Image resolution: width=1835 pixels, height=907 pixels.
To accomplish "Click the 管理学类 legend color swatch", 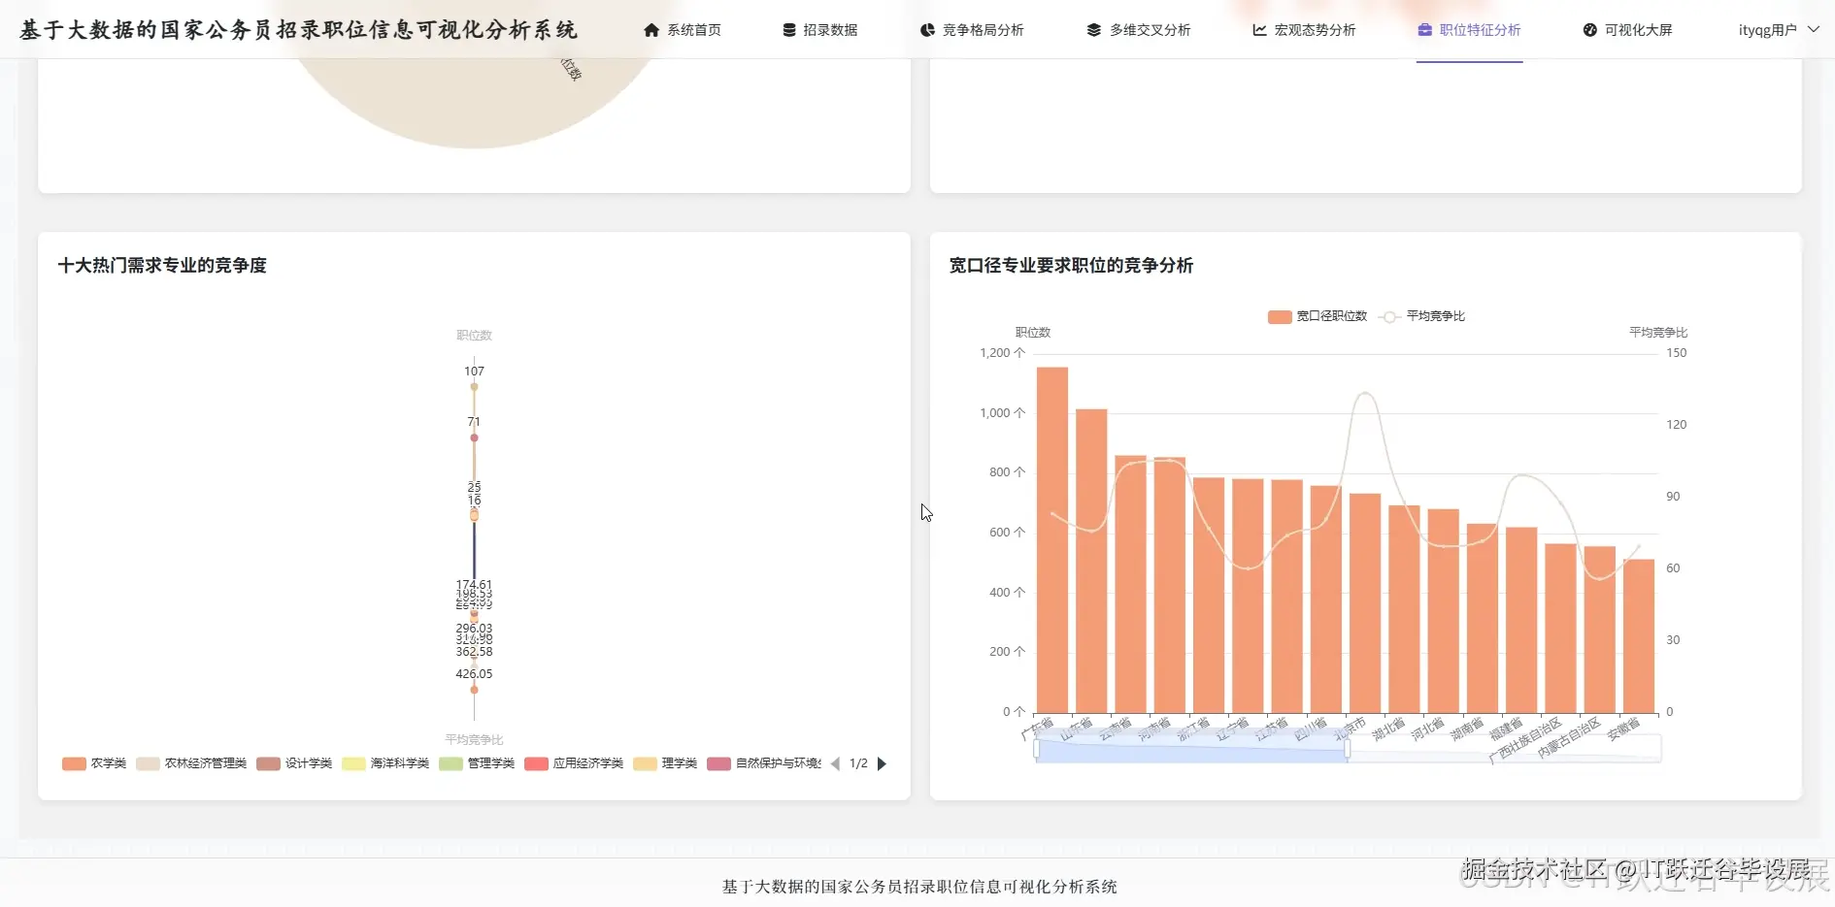I will pos(450,763).
